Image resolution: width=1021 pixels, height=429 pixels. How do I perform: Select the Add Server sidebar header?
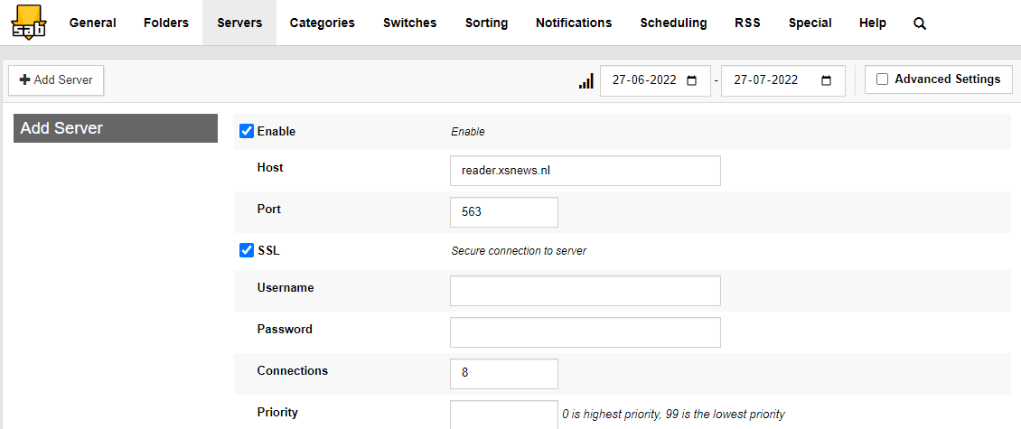pos(116,128)
